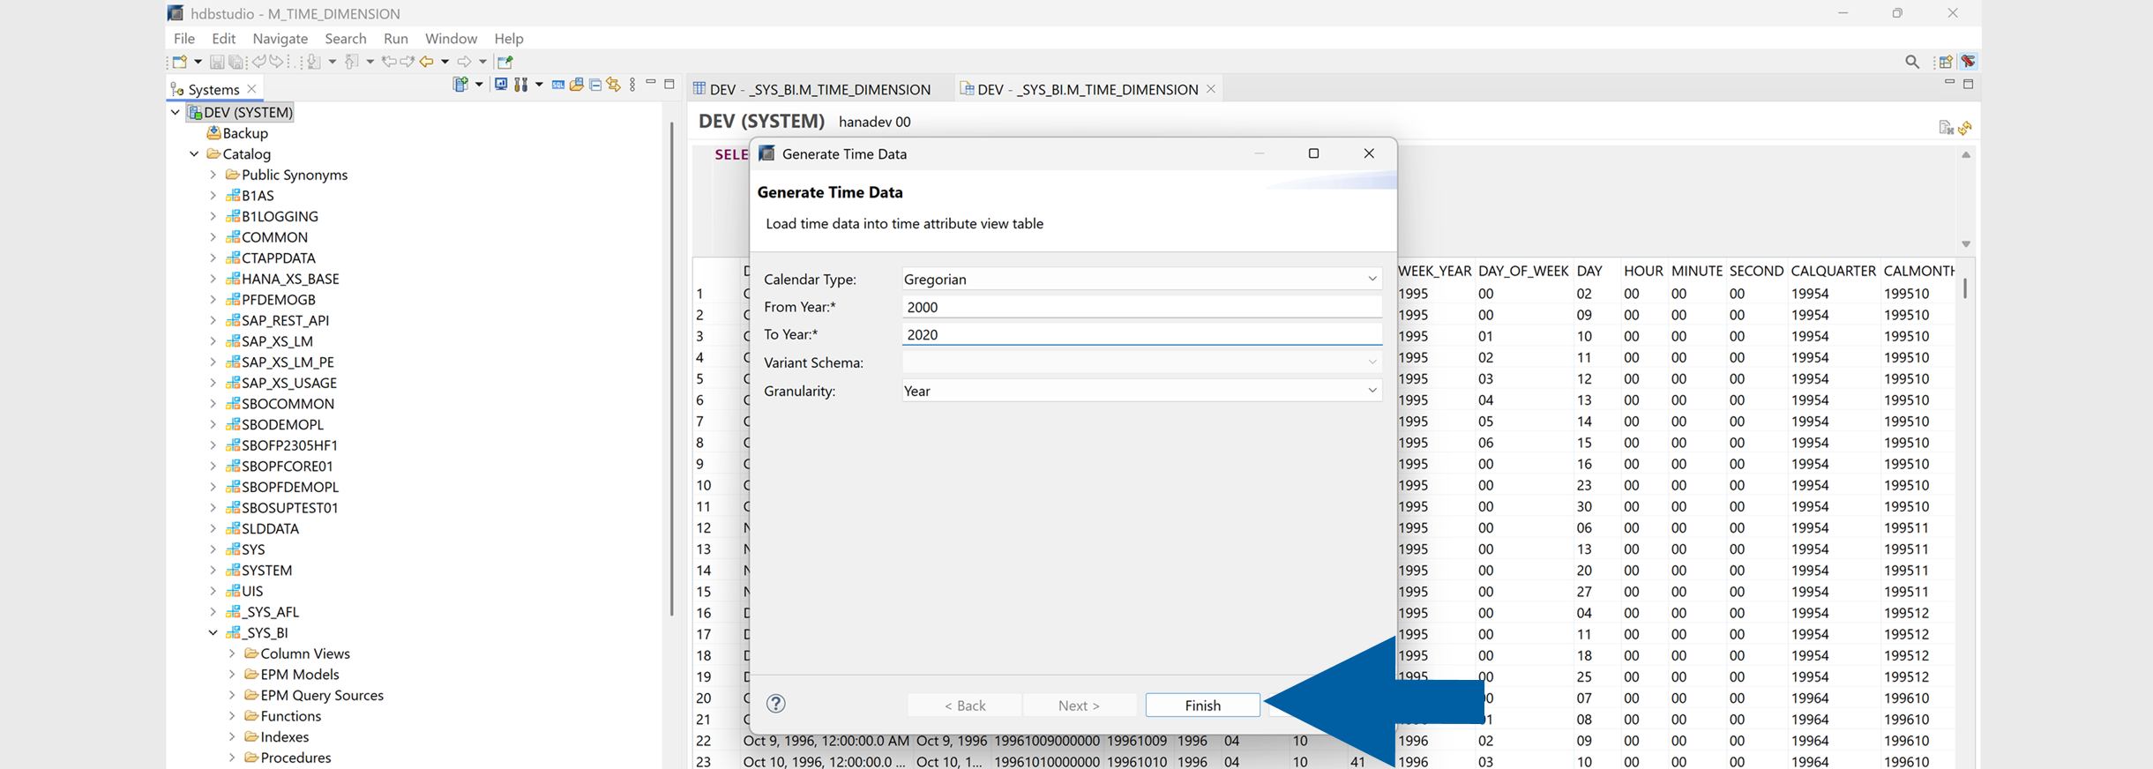The width and height of the screenshot is (2153, 769).
Task: Click the disabled Next > button
Action: [x=1079, y=706]
